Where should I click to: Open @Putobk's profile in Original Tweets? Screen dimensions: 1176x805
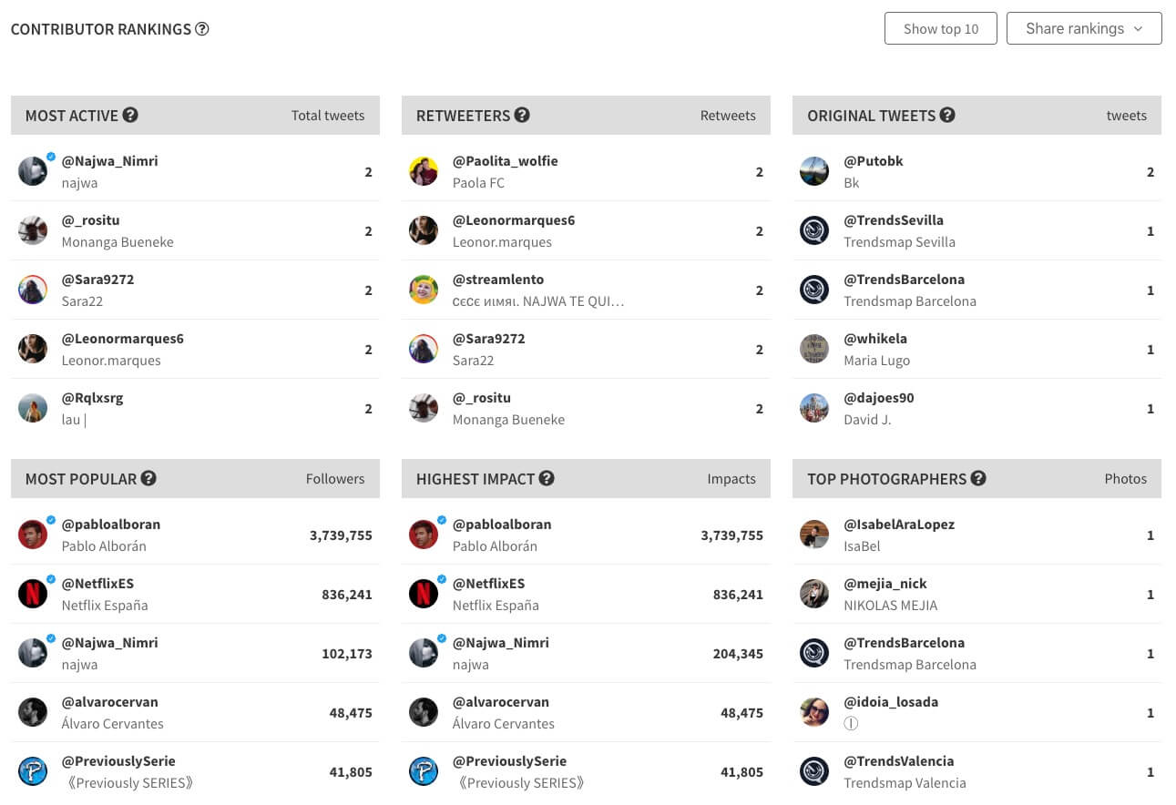pos(873,160)
